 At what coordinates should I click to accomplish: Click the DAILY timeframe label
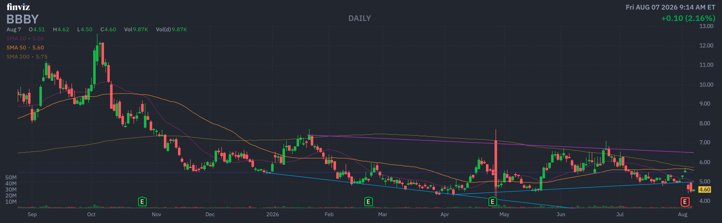(x=359, y=18)
